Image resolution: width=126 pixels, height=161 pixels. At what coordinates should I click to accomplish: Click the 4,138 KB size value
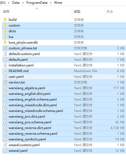click(117, 128)
